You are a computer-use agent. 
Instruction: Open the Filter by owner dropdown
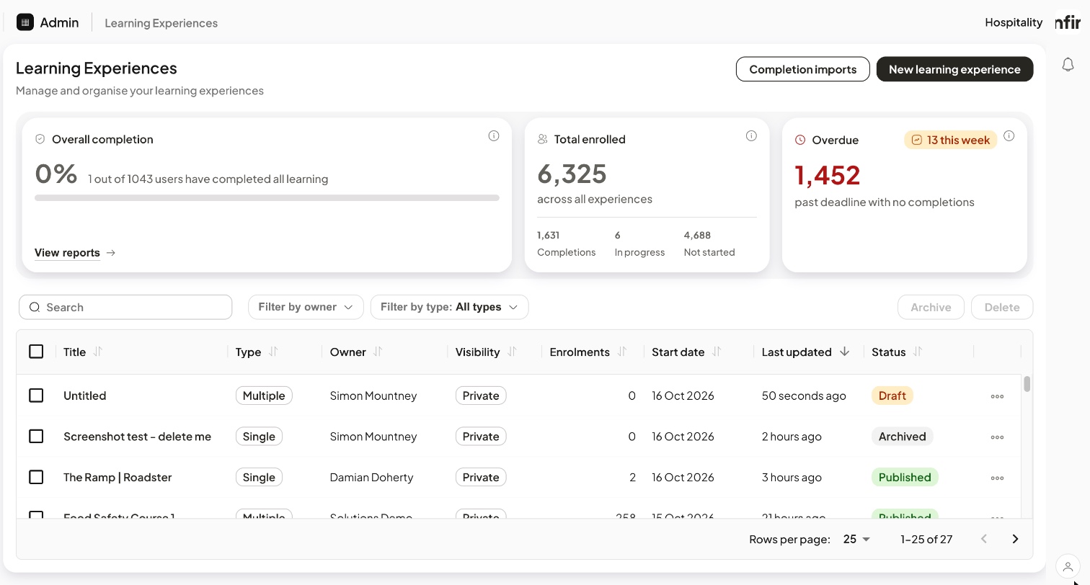(306, 307)
